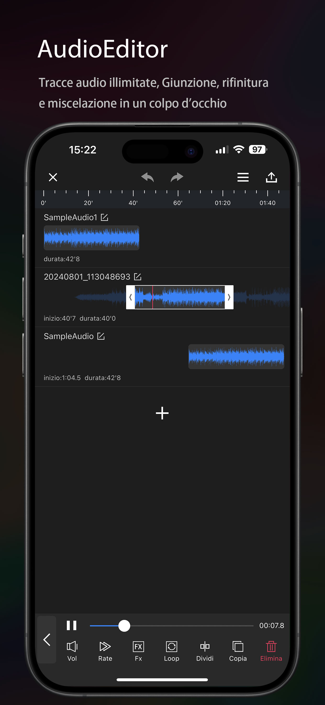
Task: Tap the 'inizio:40'7' track info text
Action: (60, 318)
